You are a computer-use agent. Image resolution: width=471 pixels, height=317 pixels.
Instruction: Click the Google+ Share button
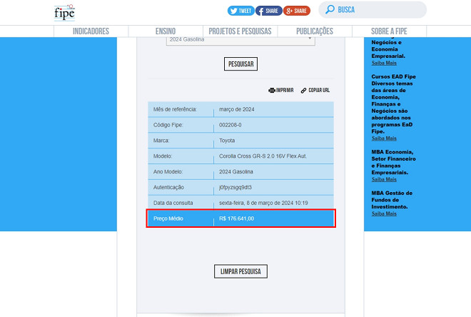pyautogui.click(x=296, y=11)
